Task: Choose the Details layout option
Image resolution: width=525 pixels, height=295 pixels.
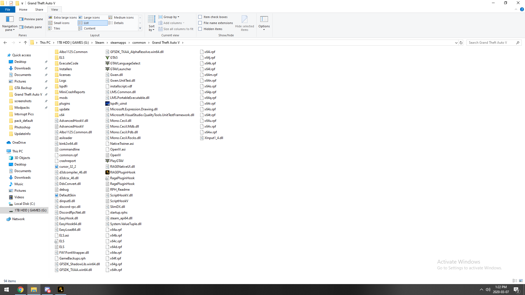Action: pyautogui.click(x=119, y=23)
